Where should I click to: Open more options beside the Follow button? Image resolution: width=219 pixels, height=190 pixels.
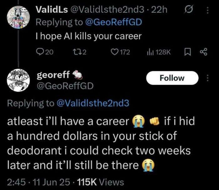(207, 78)
